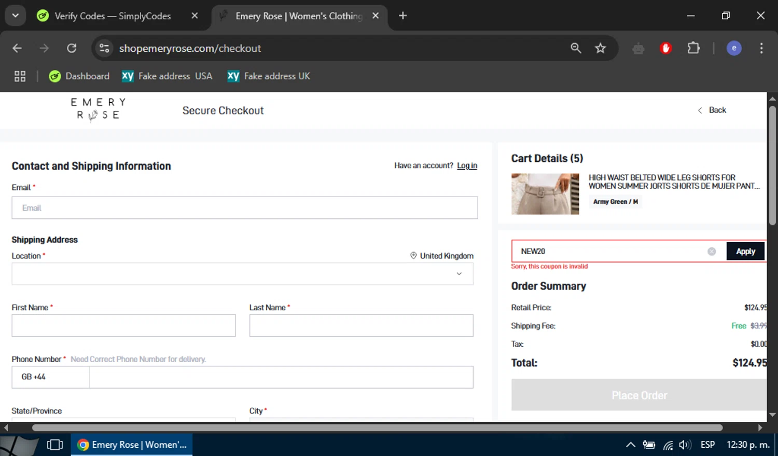The height and width of the screenshot is (456, 778).
Task: Open the Windows Start button
Action: [19, 445]
